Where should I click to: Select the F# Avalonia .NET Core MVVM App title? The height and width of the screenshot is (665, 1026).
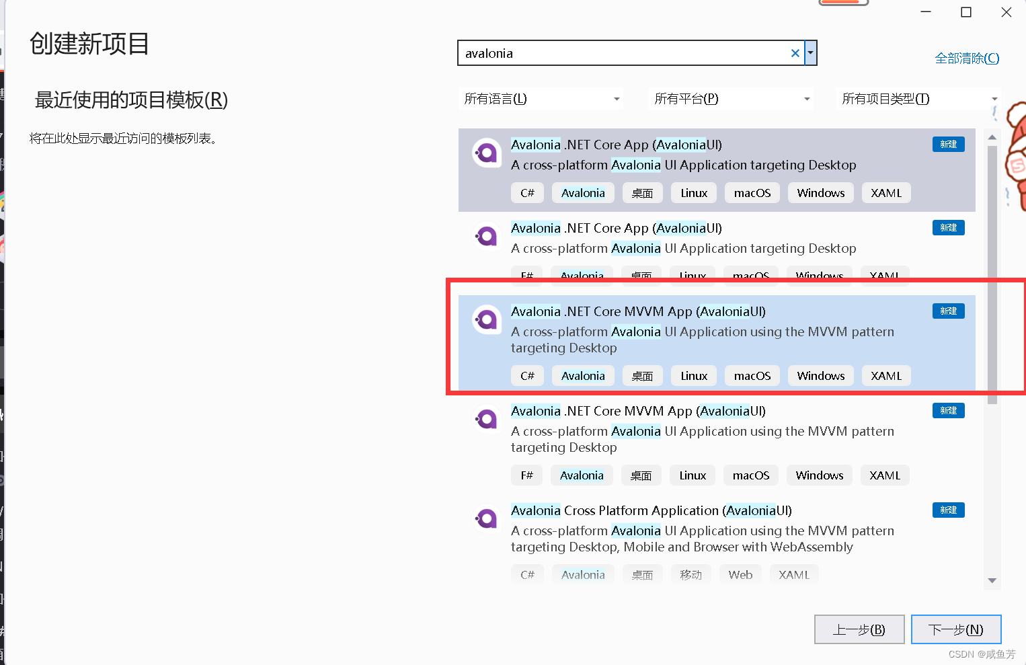coord(638,411)
